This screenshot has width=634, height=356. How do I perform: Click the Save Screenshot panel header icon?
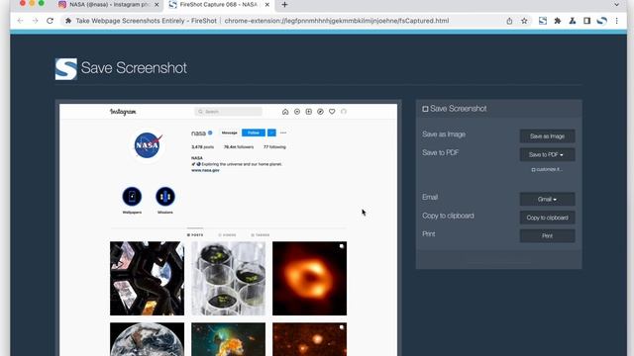pos(425,109)
